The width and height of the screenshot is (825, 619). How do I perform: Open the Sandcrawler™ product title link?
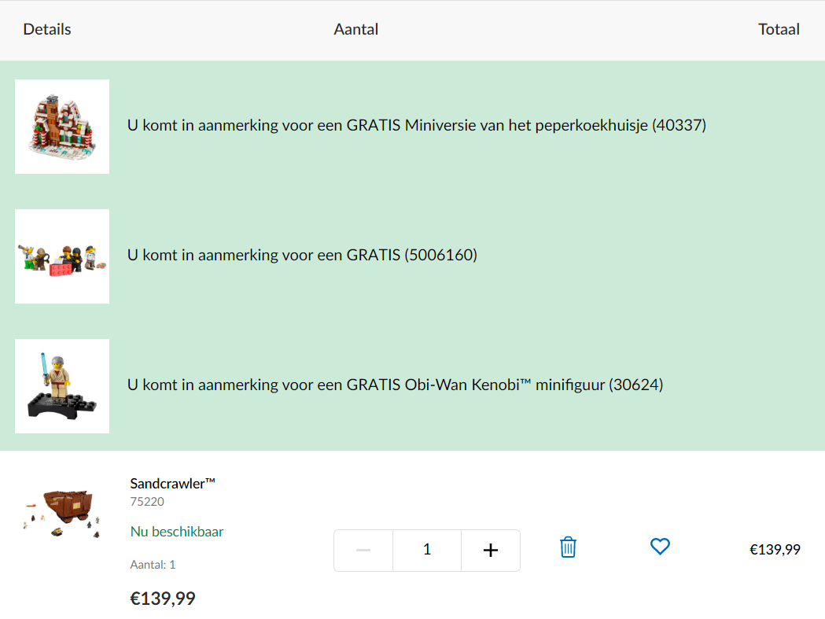[173, 484]
